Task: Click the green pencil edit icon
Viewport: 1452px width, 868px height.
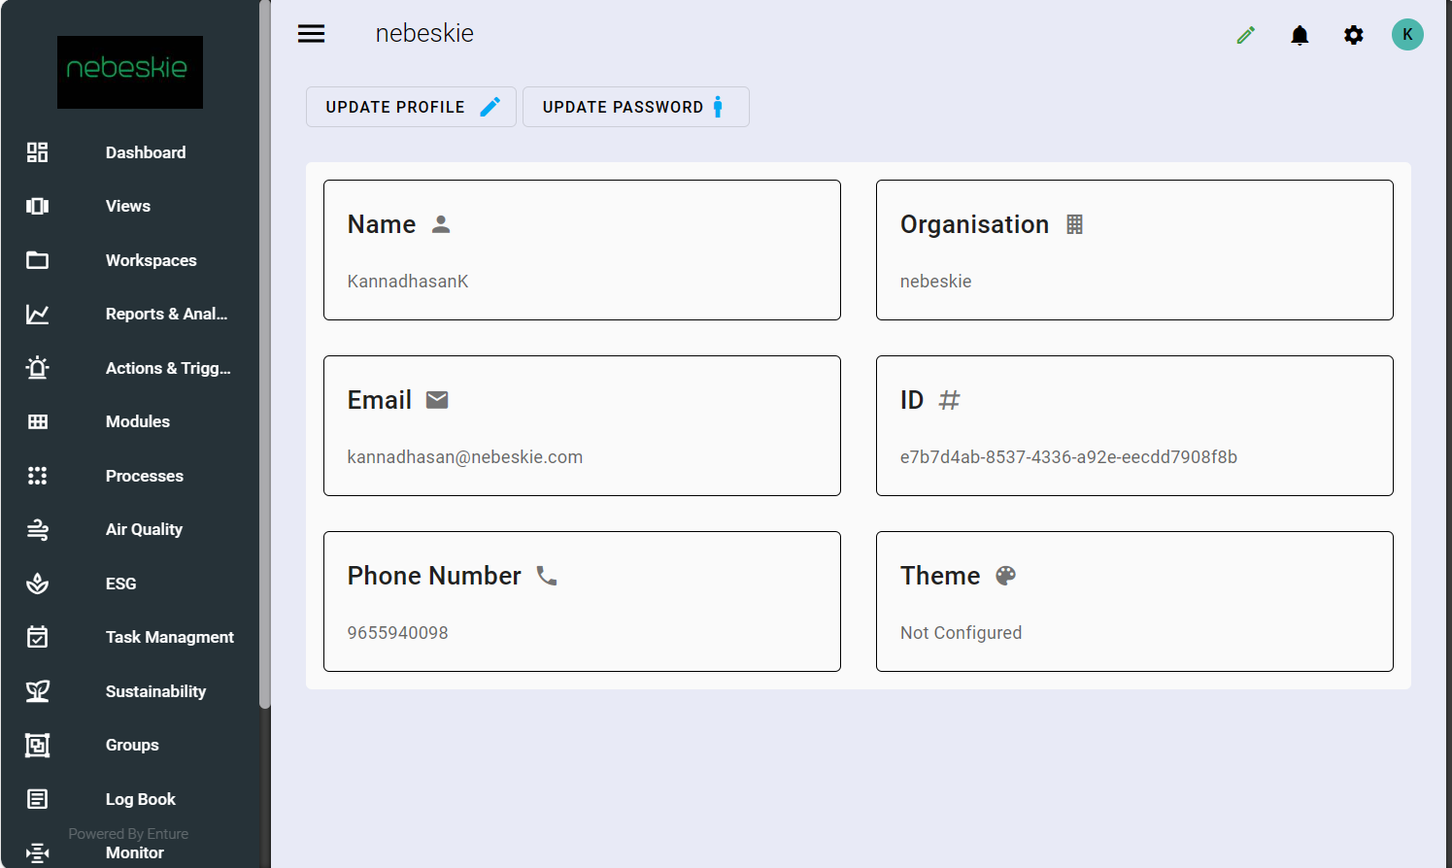Action: (1245, 35)
